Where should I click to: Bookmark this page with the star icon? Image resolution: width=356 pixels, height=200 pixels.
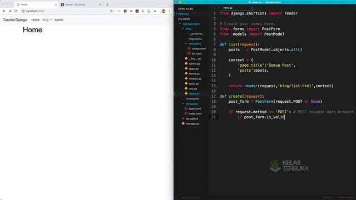point(111,11)
